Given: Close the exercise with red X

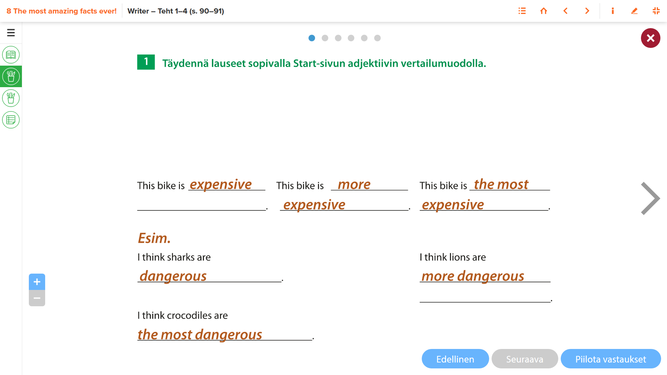Looking at the screenshot, I should [x=650, y=38].
